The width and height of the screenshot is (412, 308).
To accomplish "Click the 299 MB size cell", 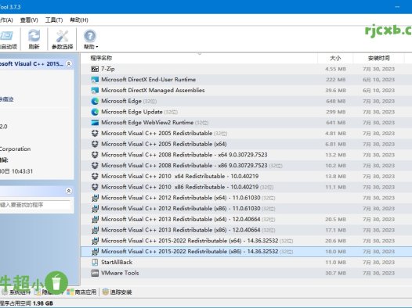I will click(x=336, y=112).
